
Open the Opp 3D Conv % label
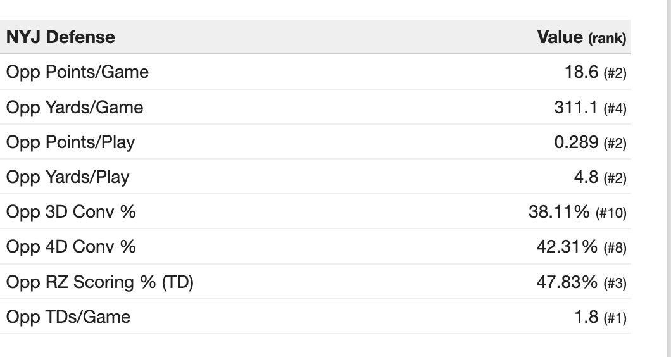(71, 212)
